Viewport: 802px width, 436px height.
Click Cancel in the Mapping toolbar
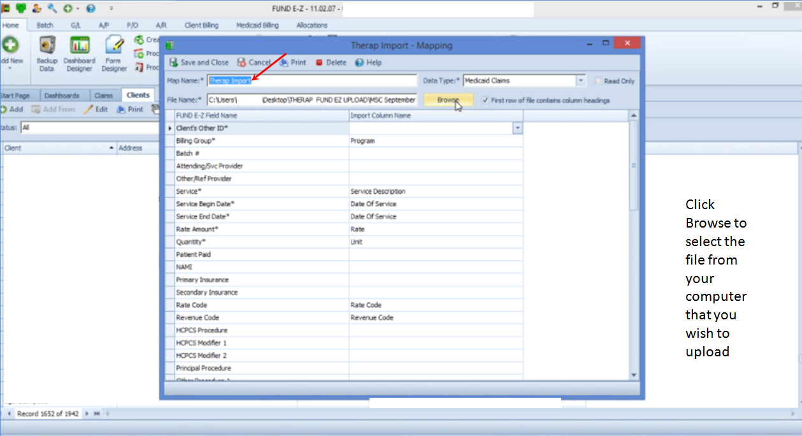(254, 62)
